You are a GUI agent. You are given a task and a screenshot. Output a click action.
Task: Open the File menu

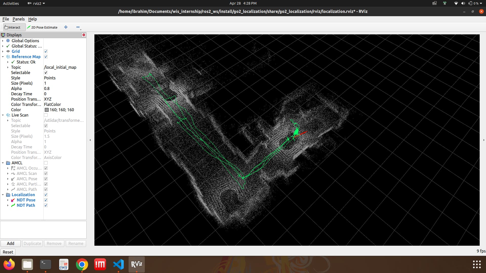pyautogui.click(x=6, y=19)
